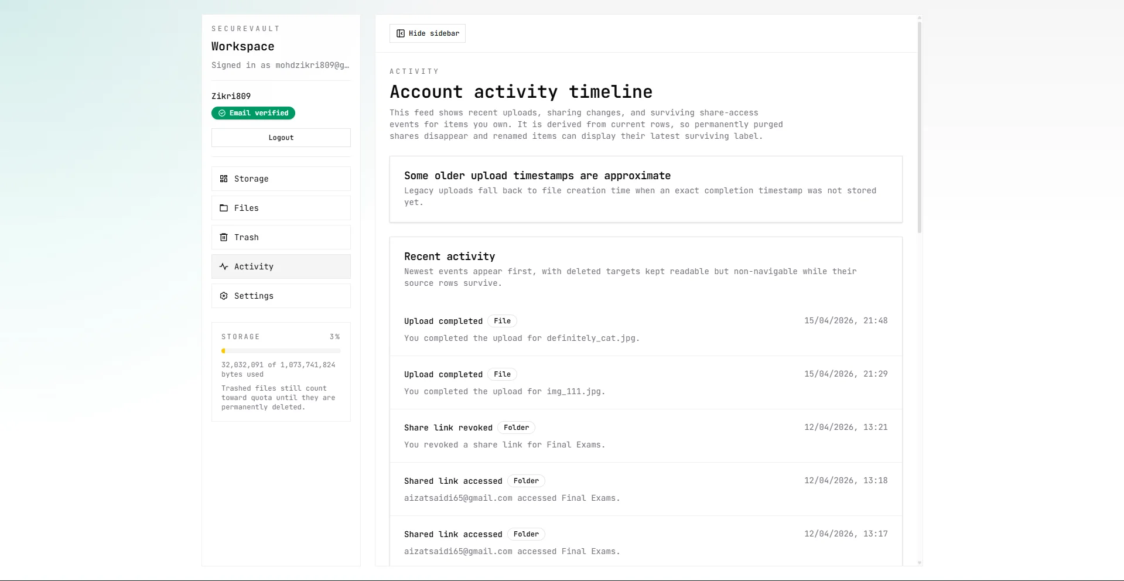
Task: Click the File tag on img_111.jpg upload
Action: pos(502,374)
